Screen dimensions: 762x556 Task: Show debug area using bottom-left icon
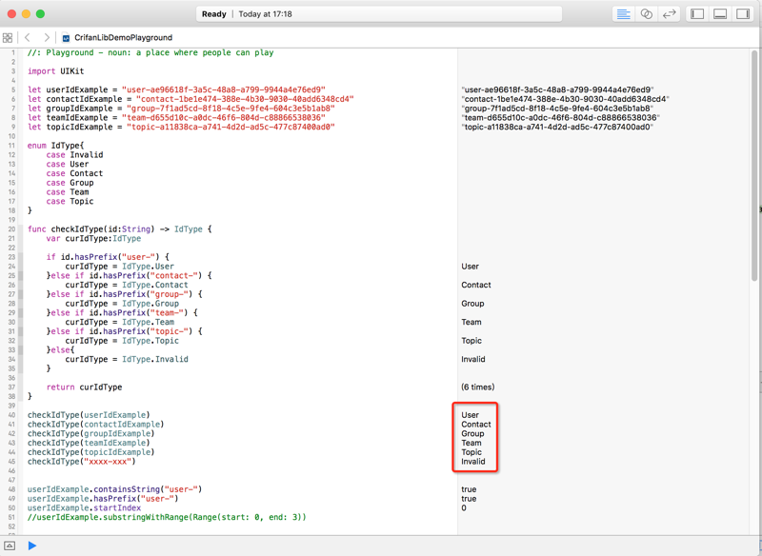(10, 546)
